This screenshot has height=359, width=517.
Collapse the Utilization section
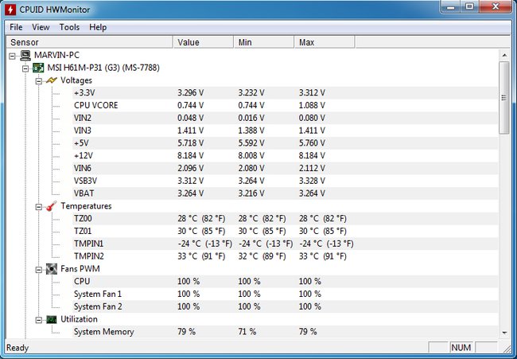39,320
